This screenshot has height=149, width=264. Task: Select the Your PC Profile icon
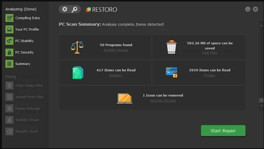9,29
